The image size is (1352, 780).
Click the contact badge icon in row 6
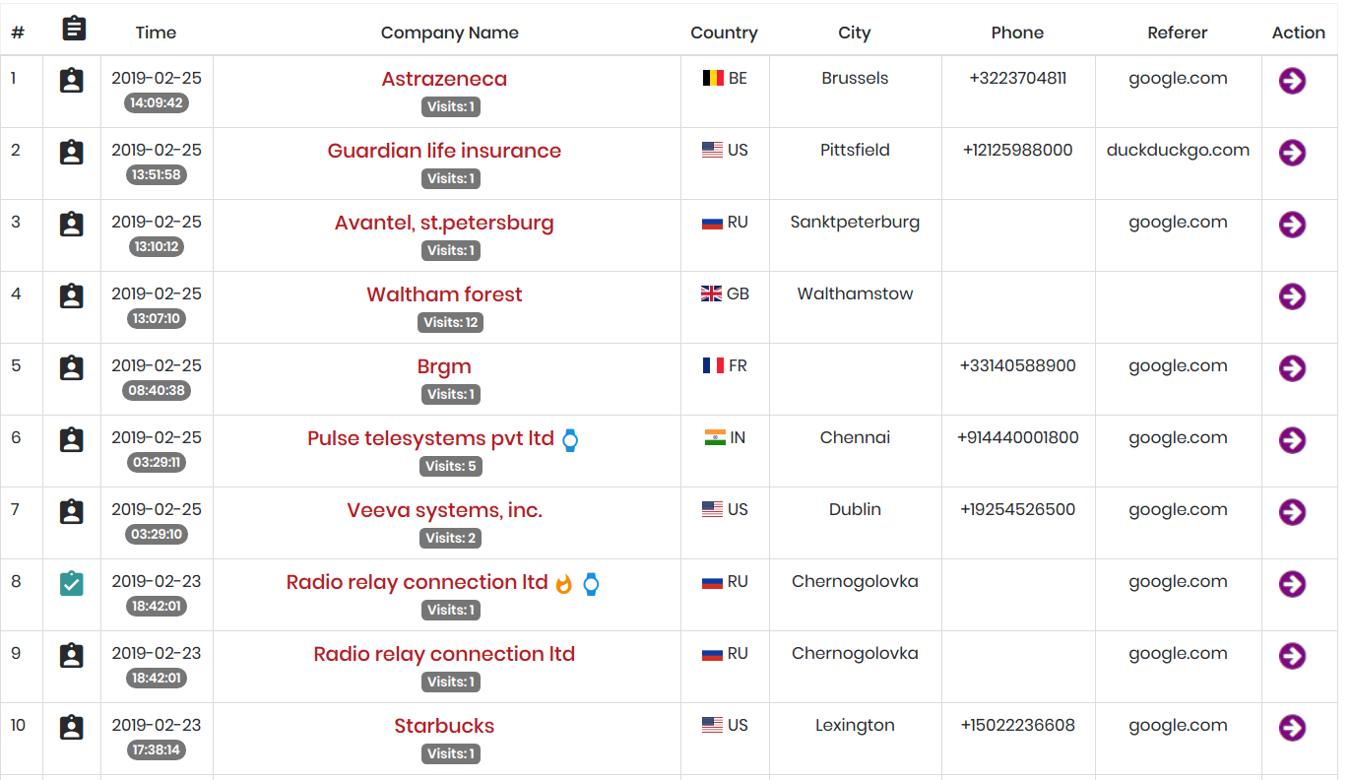tap(71, 440)
